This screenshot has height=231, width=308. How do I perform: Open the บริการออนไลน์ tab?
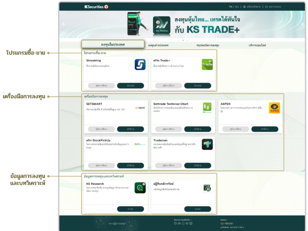coord(257,45)
